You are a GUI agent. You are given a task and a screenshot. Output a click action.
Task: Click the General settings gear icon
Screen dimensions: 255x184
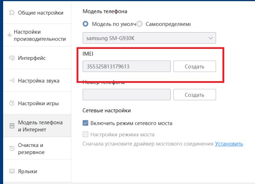point(11,13)
